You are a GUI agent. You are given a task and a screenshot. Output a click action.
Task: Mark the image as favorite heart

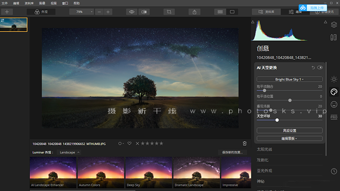pyautogui.click(x=130, y=143)
